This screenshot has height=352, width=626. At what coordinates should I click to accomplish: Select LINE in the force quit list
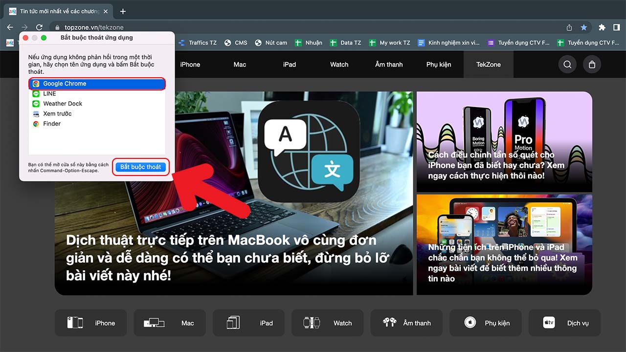[97, 93]
